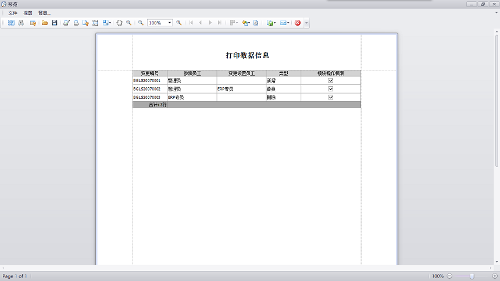This screenshot has width=500, height=281.
Task: Click the zoom slider thumb
Action: point(472,276)
